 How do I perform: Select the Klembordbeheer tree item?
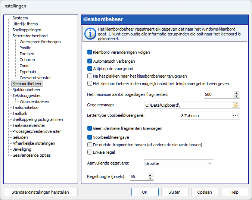tap(27, 84)
